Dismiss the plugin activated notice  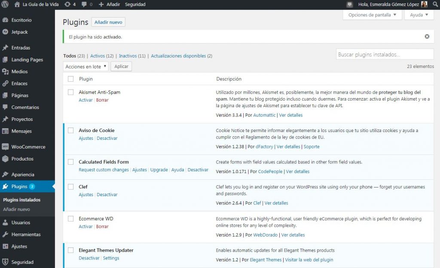pyautogui.click(x=427, y=37)
